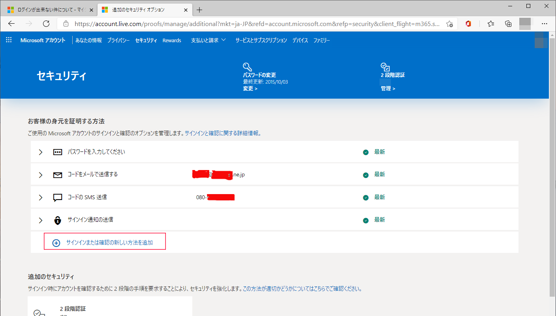Open browser Collections
Viewport: 556px width, 316px height.
click(509, 24)
